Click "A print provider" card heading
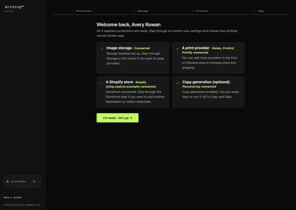 click(x=195, y=48)
